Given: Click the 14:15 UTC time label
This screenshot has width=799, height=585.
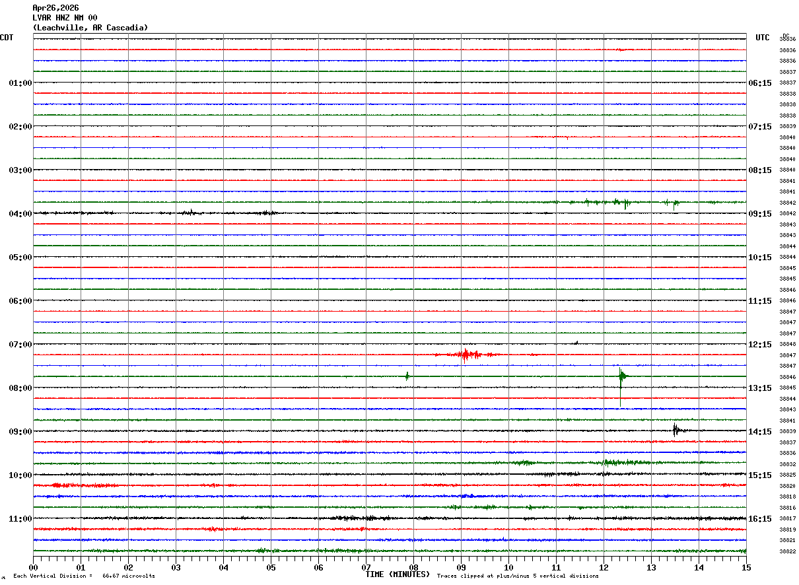Looking at the screenshot, I should tap(760, 432).
